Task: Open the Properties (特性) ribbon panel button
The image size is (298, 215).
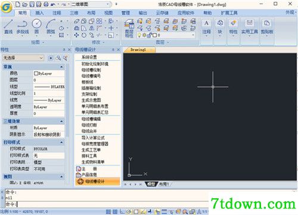Action: 233,27
